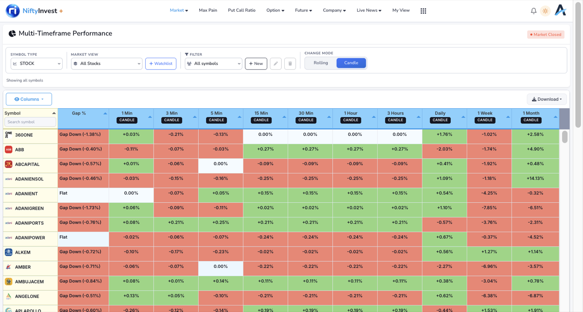583x312 pixels.
Task: Sort the 1 Hour column arrow
Action: pos(374,117)
